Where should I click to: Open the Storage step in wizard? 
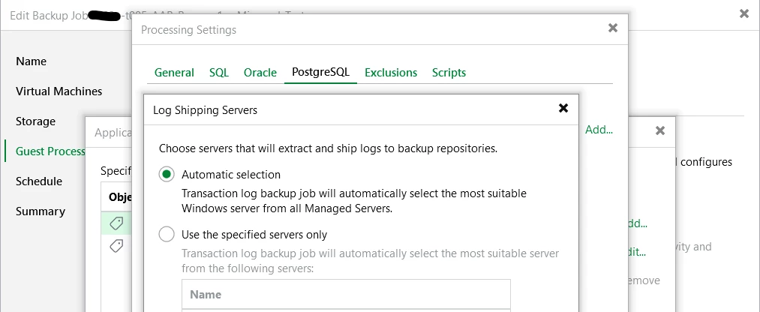click(35, 121)
